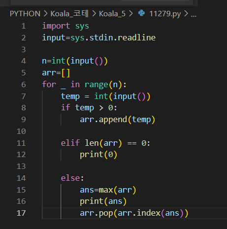Click 'stdin' on line 2

(x=101, y=37)
